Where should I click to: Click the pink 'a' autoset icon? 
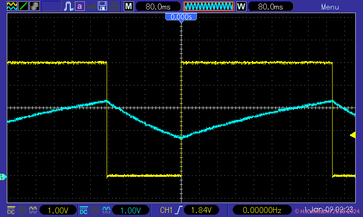[80, 6]
